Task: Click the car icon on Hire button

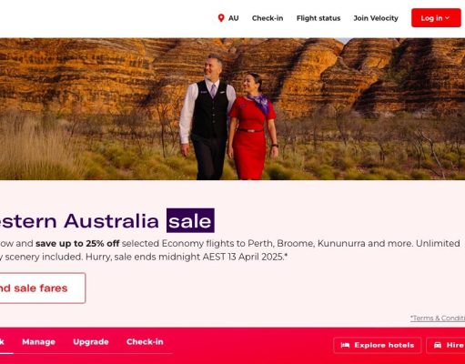Action: (438, 345)
